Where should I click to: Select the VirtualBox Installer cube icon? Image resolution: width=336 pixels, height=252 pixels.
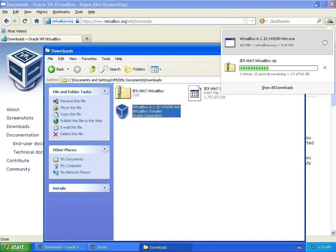pyautogui.click(x=122, y=111)
